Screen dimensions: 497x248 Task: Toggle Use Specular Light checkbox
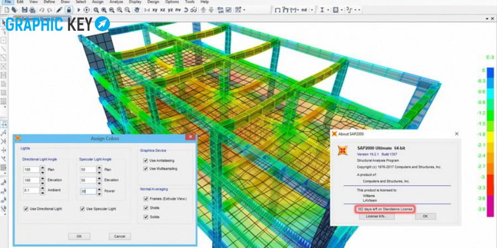click(x=82, y=209)
